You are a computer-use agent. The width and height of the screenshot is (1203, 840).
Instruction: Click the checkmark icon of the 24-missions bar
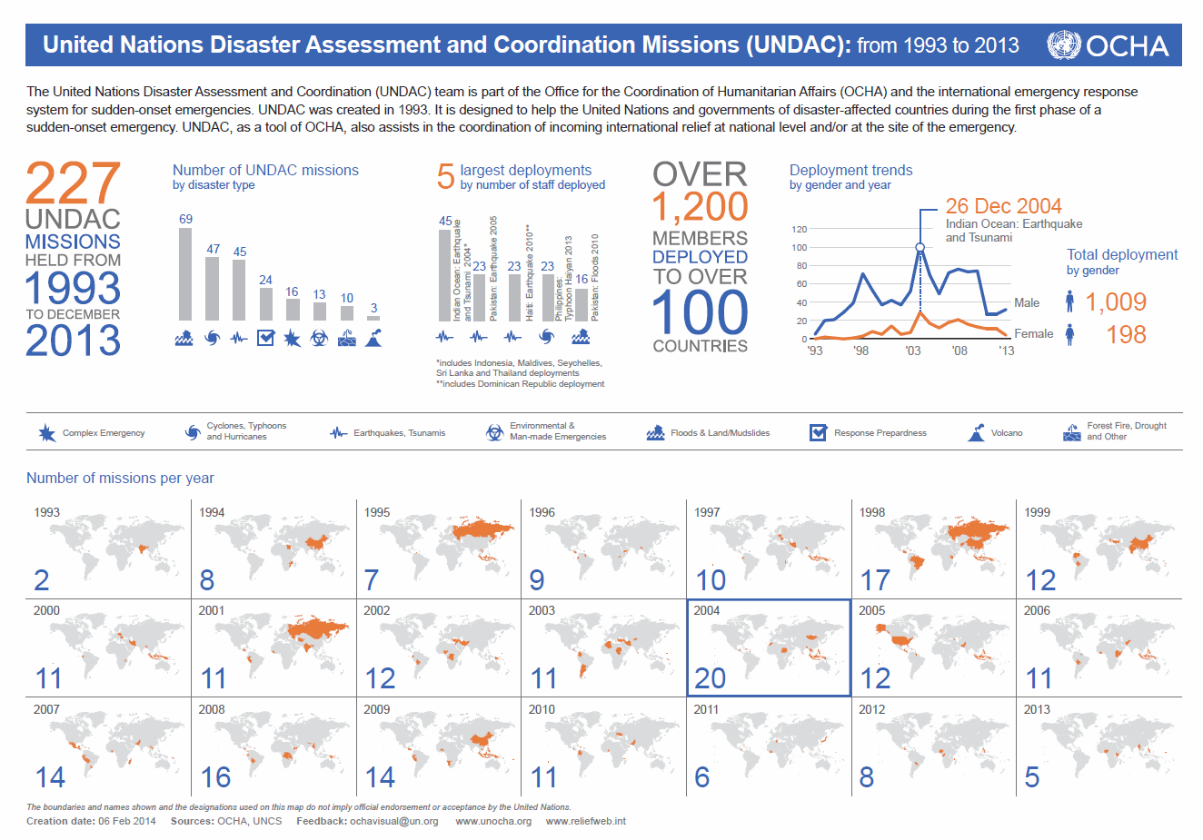coord(265,338)
